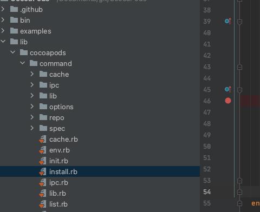The width and height of the screenshot is (260, 212).
Task: Click the override gutter icon on line 39
Action: point(228,21)
